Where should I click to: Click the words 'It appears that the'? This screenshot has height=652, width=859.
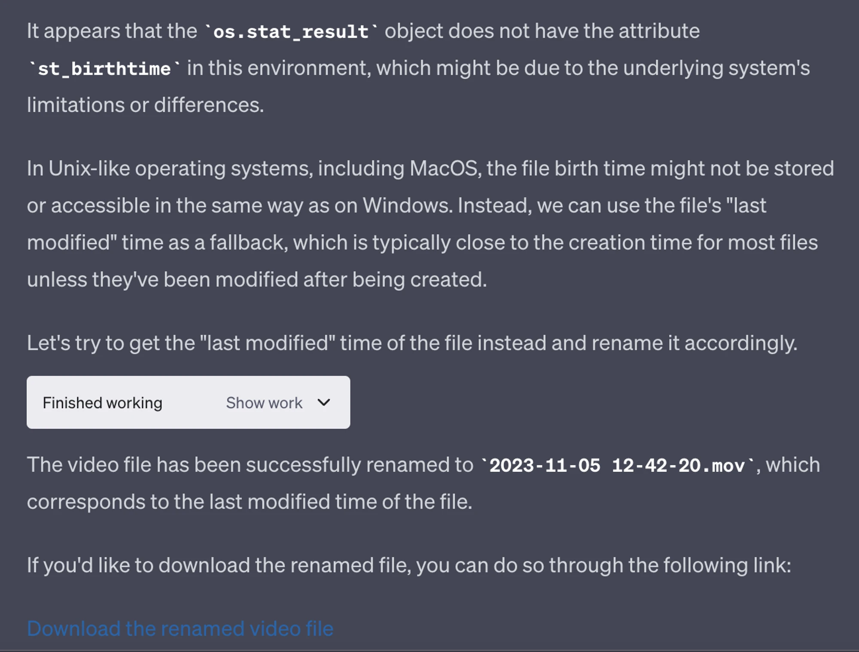(112, 31)
